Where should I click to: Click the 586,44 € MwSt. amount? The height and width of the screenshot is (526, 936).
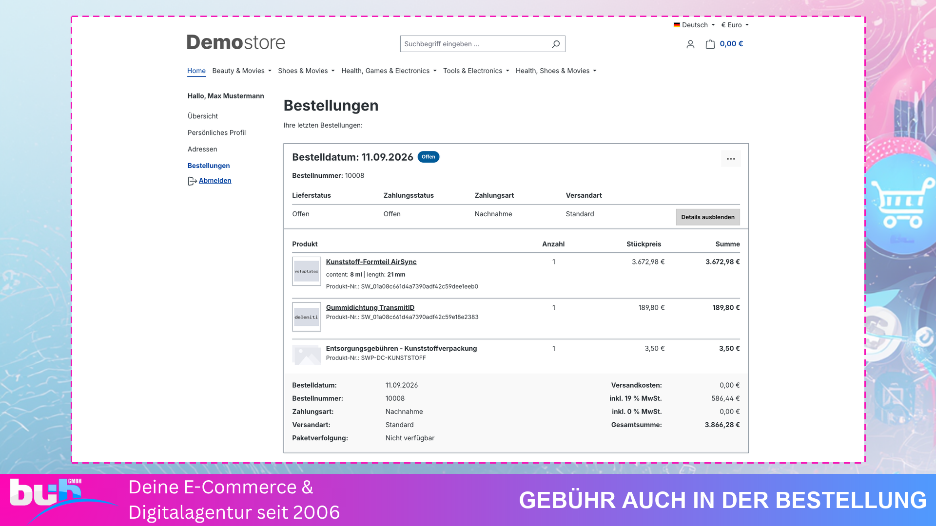pos(725,399)
